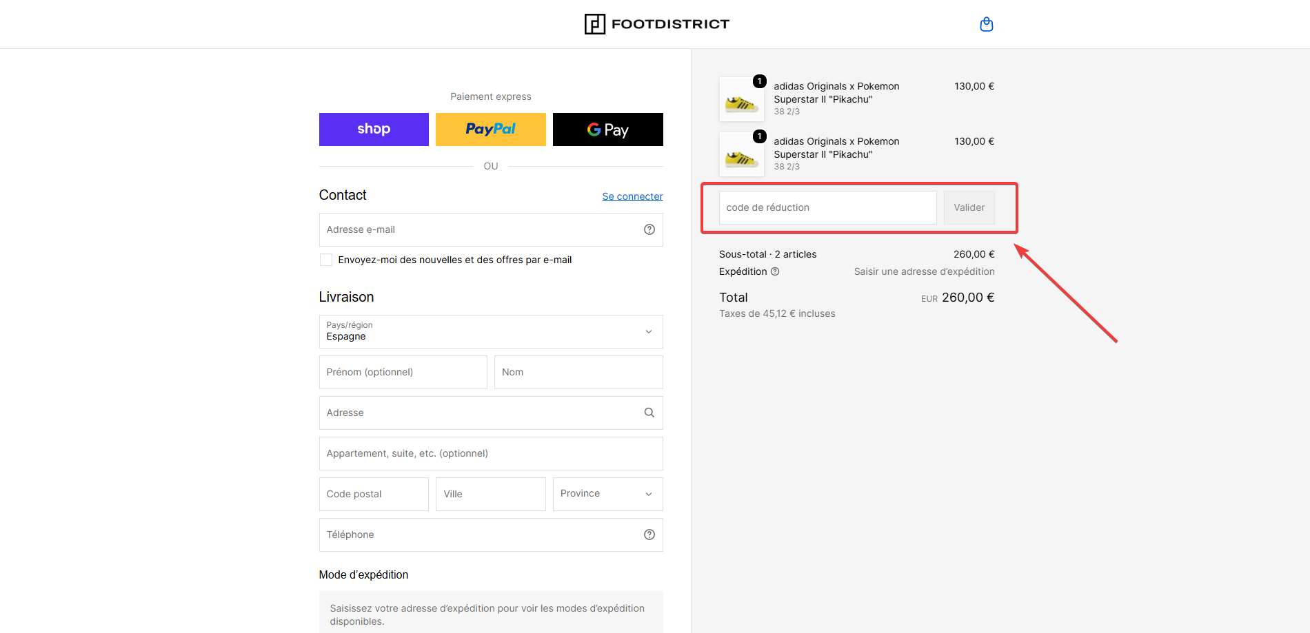Click into the Code postal field
Viewport: 1310px width, 633px height.
click(374, 494)
